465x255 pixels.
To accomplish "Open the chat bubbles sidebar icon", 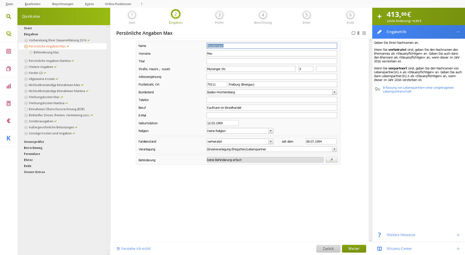I will click(8, 34).
